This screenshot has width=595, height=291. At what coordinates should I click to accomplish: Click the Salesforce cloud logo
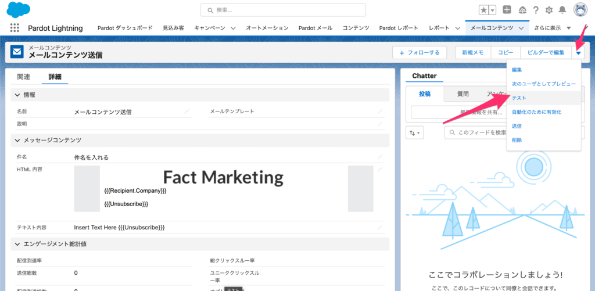(x=18, y=9)
